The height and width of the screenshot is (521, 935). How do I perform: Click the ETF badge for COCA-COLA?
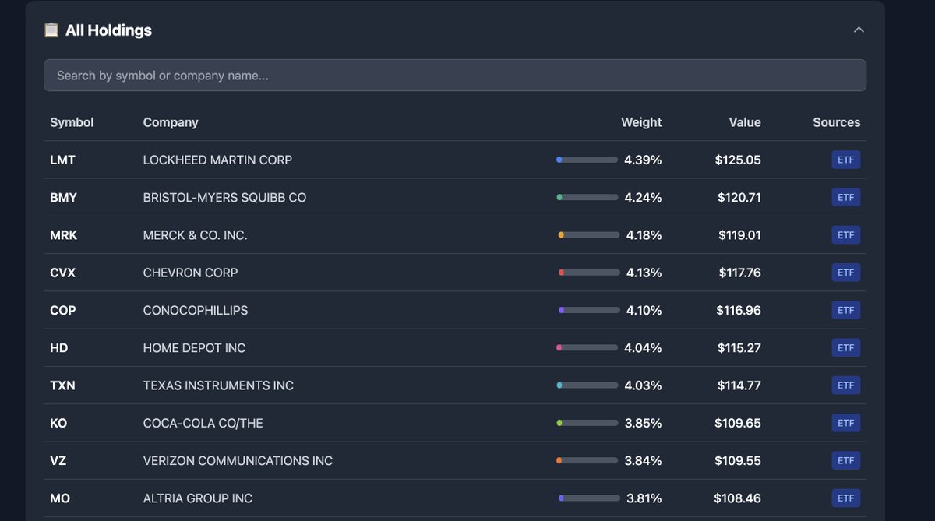[x=846, y=423]
